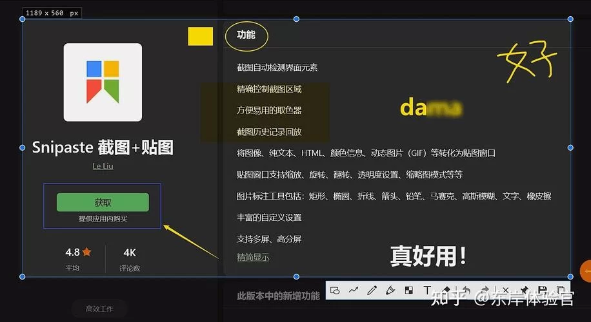The width and height of the screenshot is (591, 322).
Task: Click the selection handle left of Snipaste title
Action: [x=22, y=148]
